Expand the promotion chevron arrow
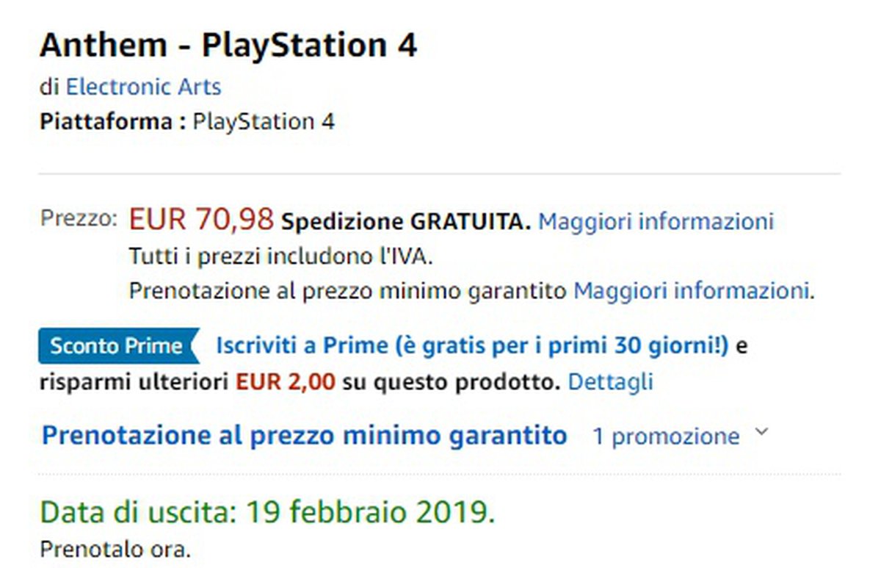This screenshot has height=568, width=881. coord(761,433)
